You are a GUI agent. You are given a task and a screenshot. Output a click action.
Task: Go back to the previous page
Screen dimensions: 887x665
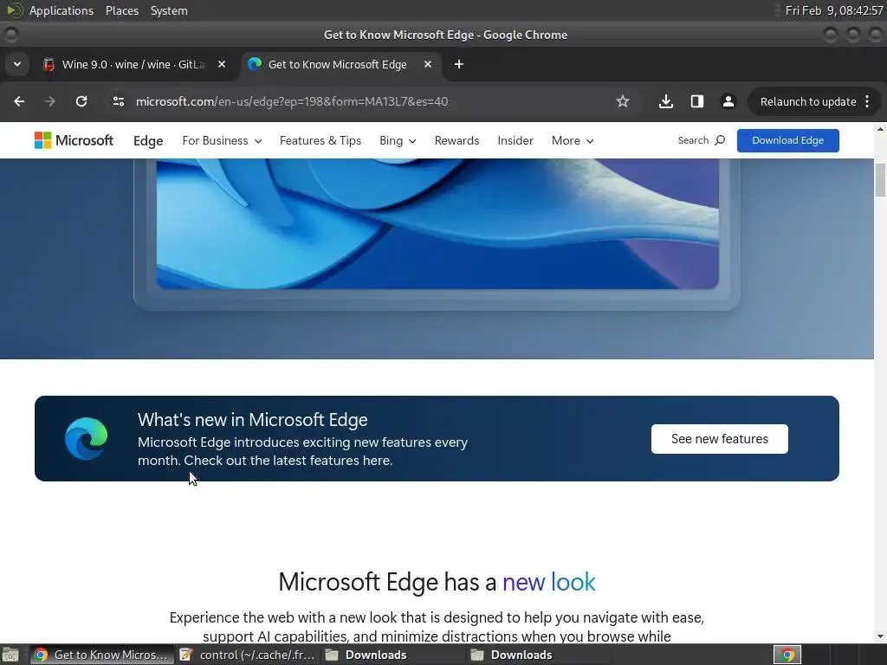[19, 101]
